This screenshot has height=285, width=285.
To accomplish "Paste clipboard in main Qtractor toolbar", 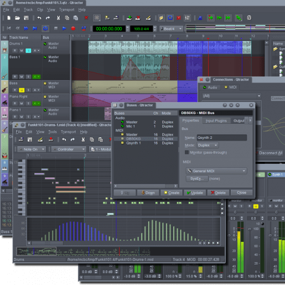I will [x=76, y=18].
